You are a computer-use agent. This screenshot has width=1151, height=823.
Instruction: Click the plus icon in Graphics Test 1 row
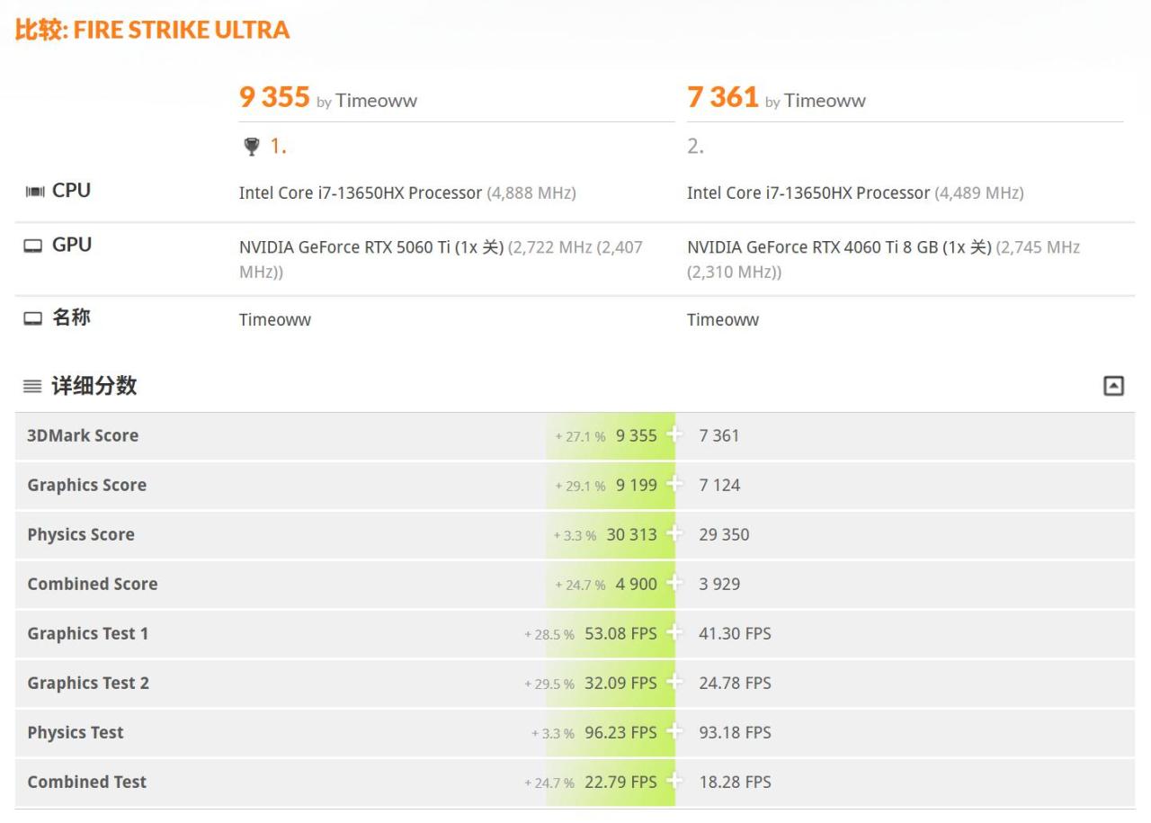(x=674, y=633)
